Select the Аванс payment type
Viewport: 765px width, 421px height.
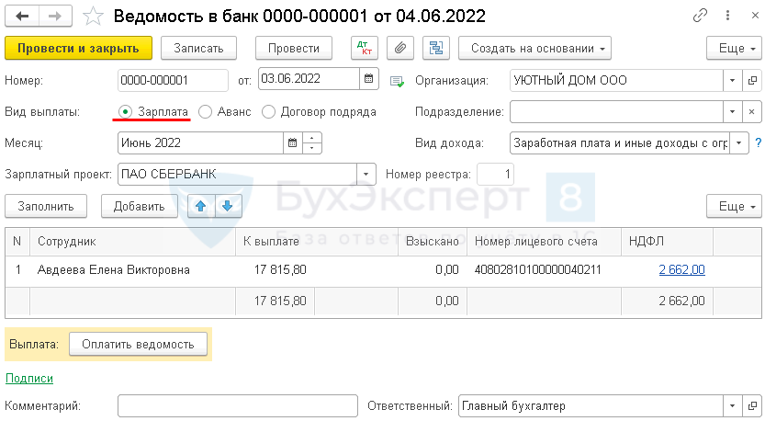pyautogui.click(x=205, y=111)
